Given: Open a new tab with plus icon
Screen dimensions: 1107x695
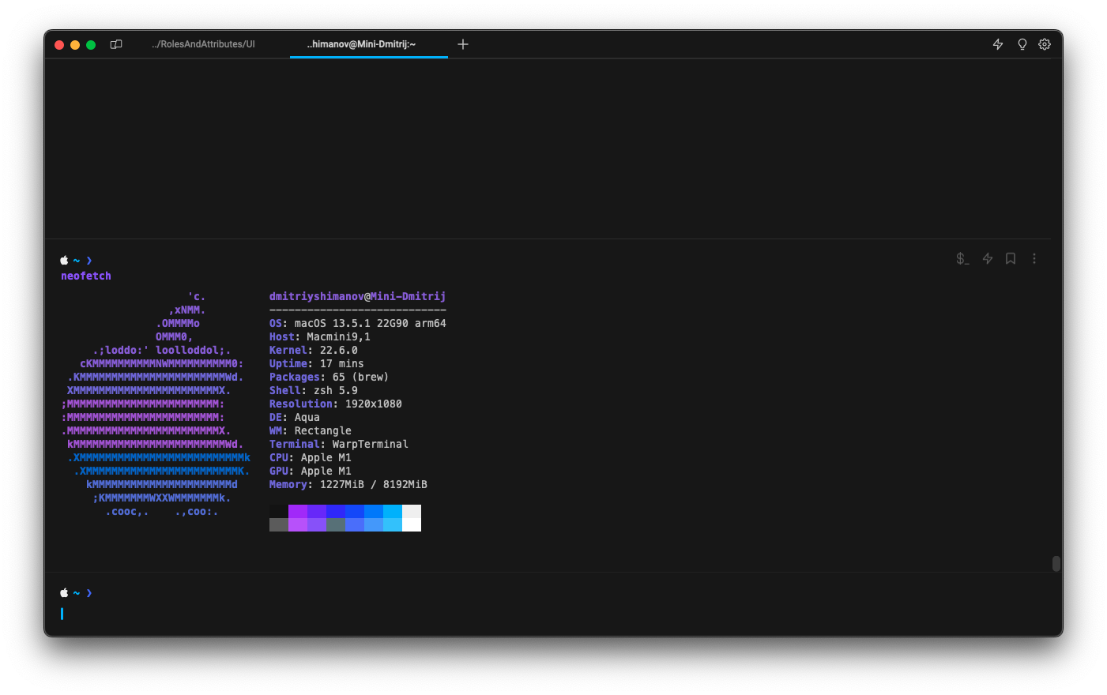Looking at the screenshot, I should (463, 44).
